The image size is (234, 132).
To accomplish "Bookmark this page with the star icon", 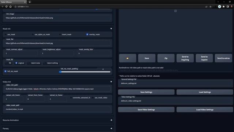I will (x=211, y=7).
